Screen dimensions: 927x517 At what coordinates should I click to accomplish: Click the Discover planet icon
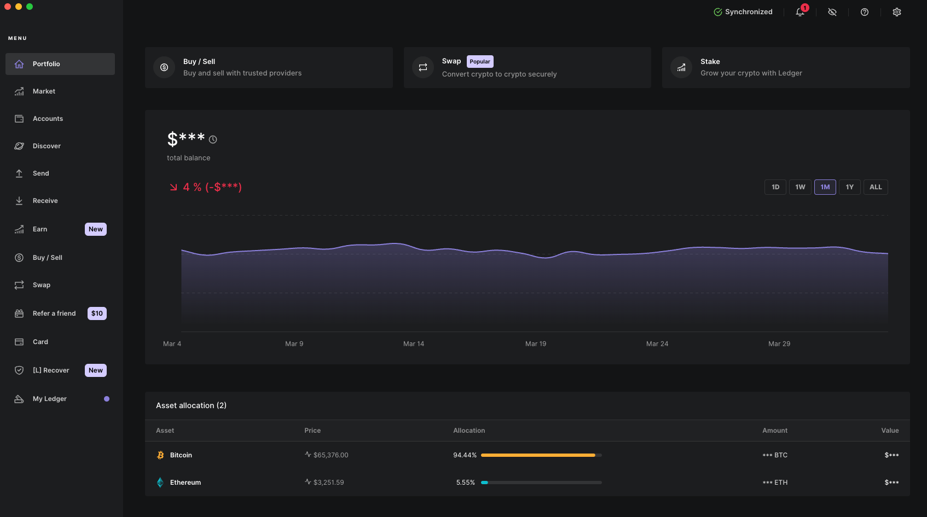pyautogui.click(x=19, y=146)
